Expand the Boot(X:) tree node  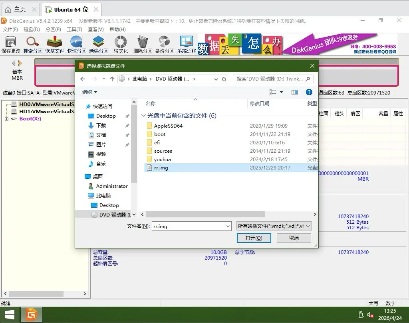(x=6, y=119)
